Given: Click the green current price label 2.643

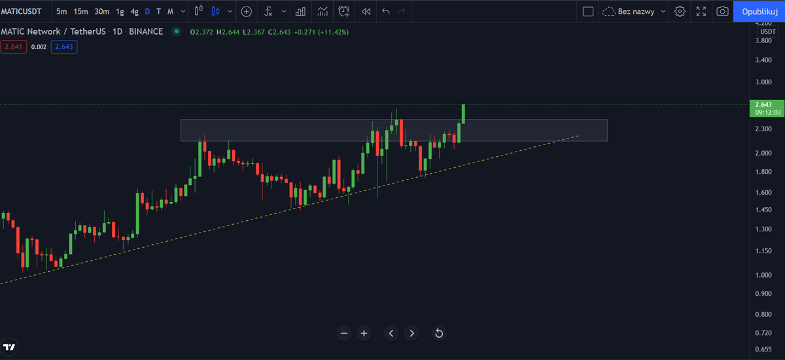Looking at the screenshot, I should click(x=763, y=105).
